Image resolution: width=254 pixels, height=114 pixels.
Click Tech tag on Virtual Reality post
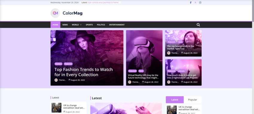[141, 71]
